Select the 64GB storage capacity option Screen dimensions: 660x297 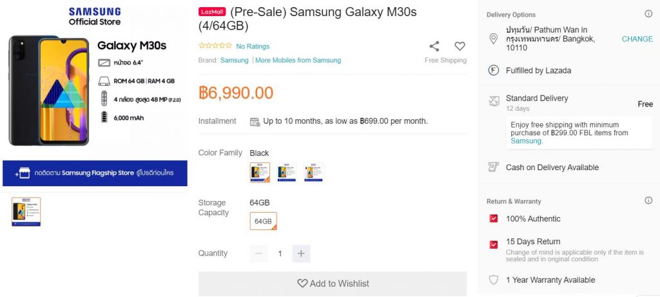coord(263,221)
